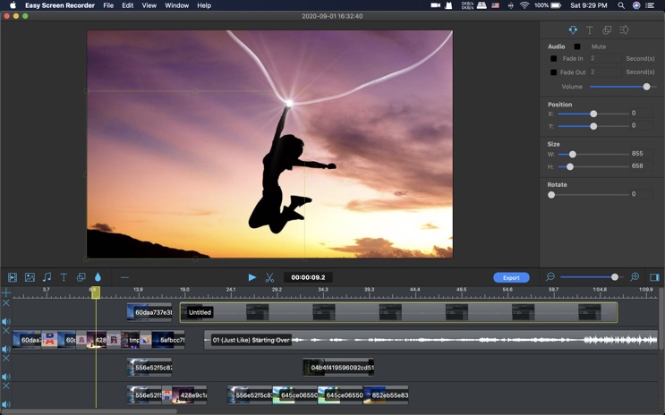The height and width of the screenshot is (415, 665).
Task: Open the add video clip tool
Action: 13,277
